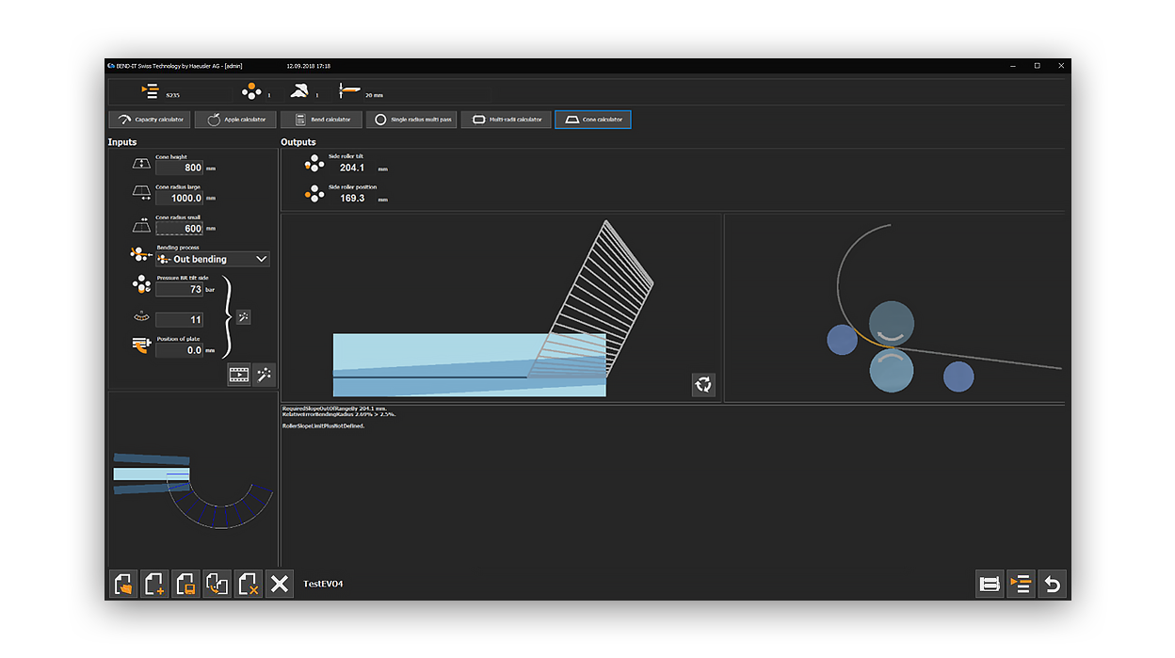Click the Cone height input field
Screen dimensions: 1175x658
click(180, 168)
